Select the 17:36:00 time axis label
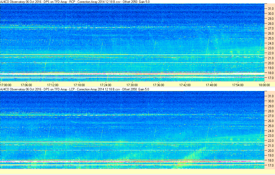This screenshot has height=175, width=275. 159,85
